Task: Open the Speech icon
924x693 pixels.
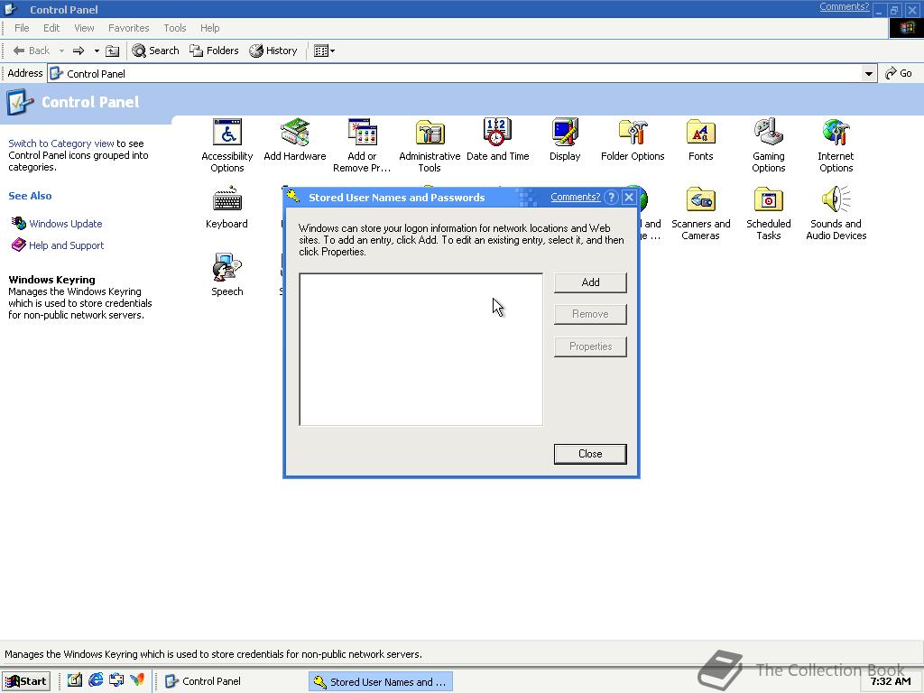Action: click(226, 267)
